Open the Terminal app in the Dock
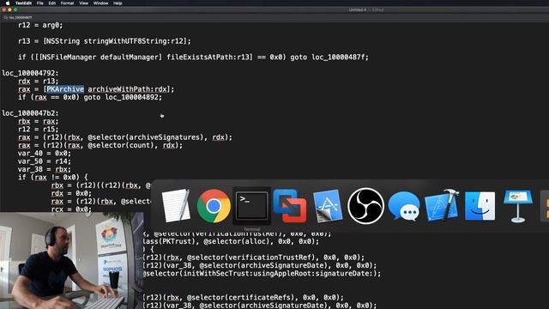549x309 pixels. tap(251, 206)
